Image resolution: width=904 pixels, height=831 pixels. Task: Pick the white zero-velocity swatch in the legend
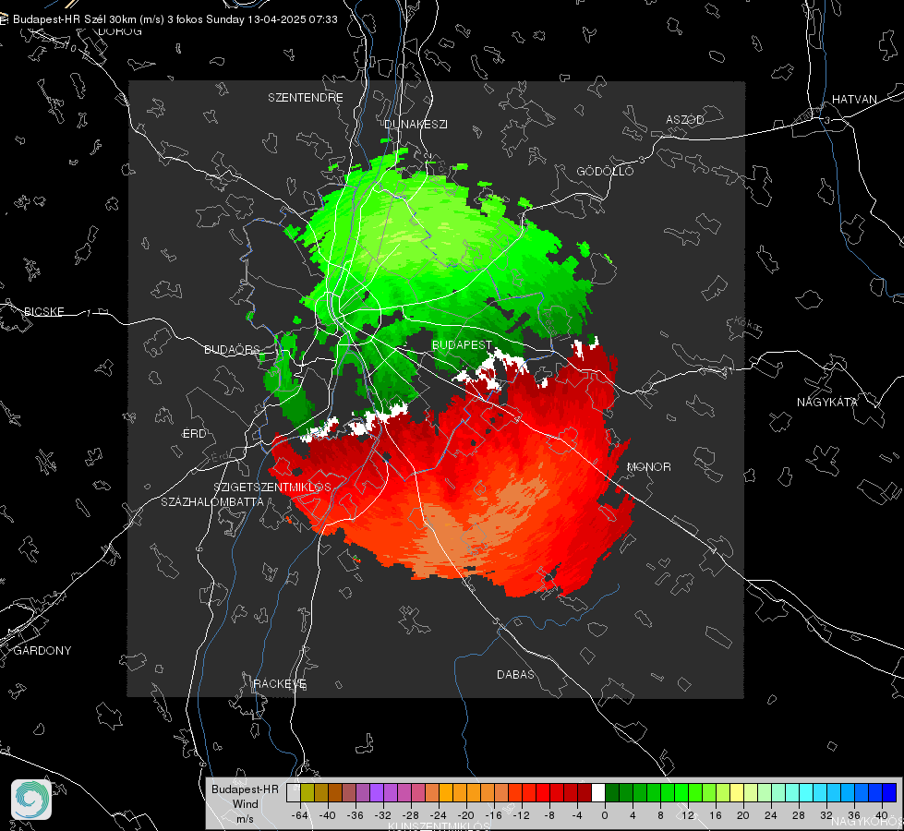(x=597, y=792)
